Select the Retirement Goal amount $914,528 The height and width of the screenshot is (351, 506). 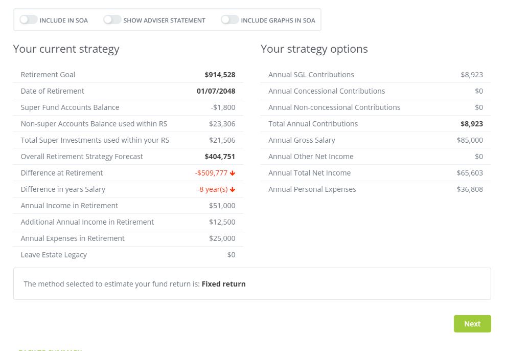click(x=220, y=75)
